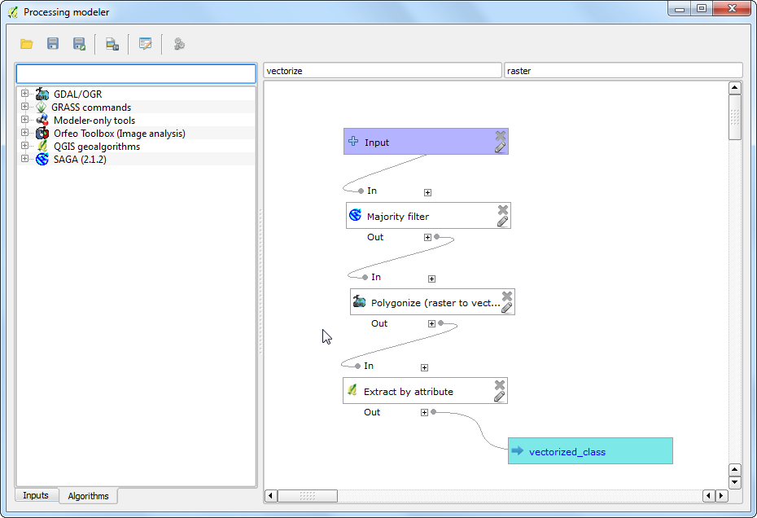
Task: Expand the Out list of Majority filter
Action: click(x=427, y=237)
